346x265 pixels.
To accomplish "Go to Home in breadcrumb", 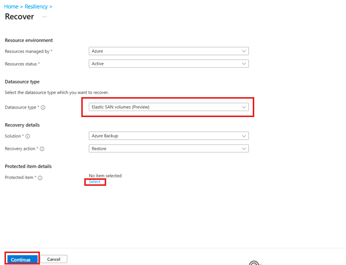I will (11, 6).
